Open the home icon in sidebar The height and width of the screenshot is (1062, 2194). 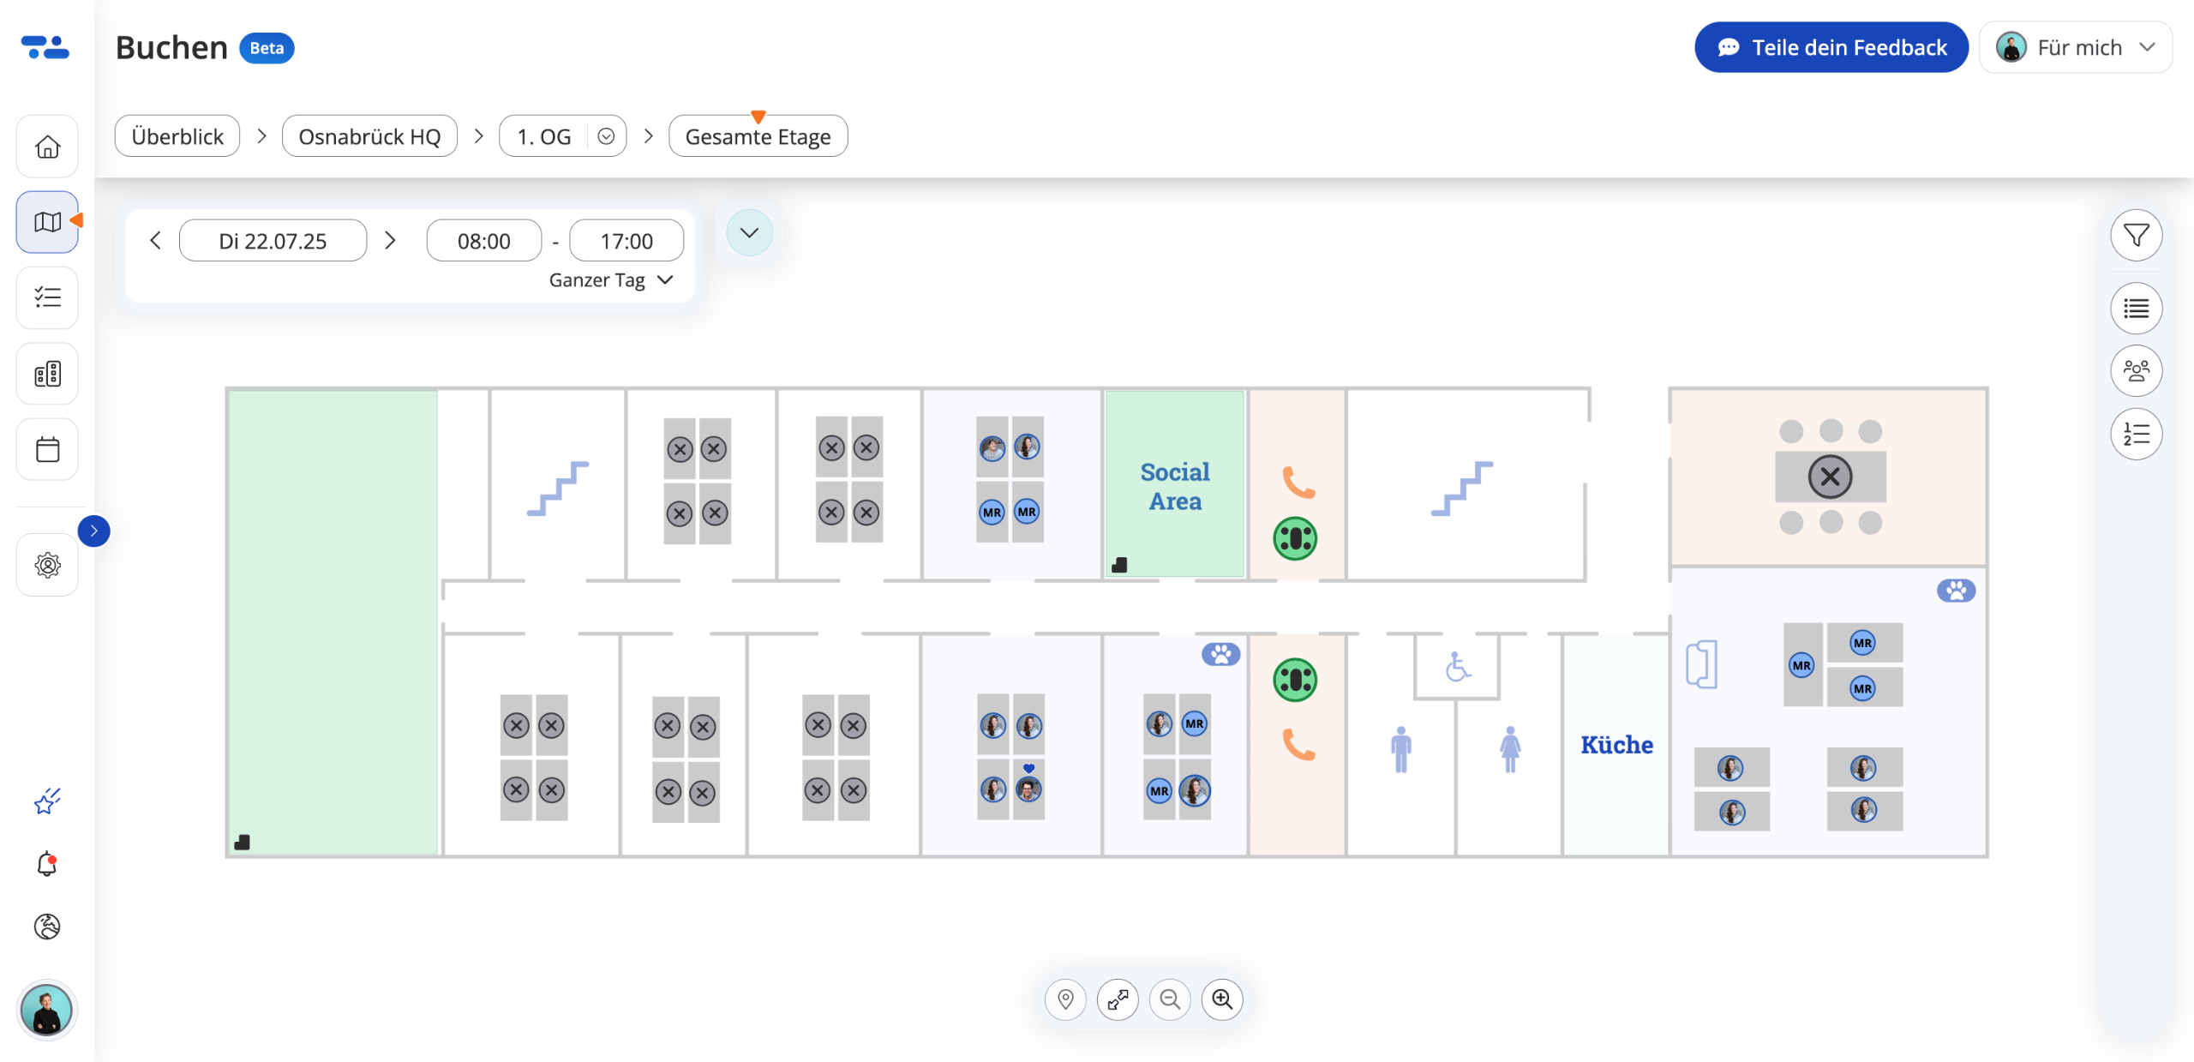click(x=47, y=147)
